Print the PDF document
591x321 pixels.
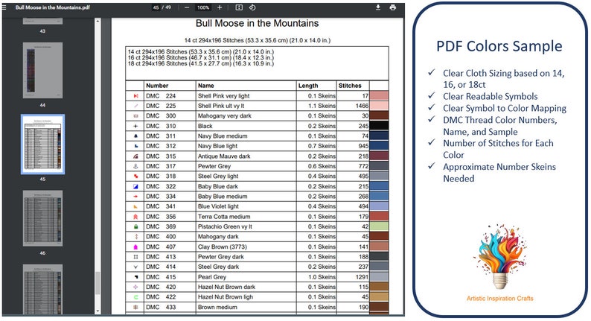(x=393, y=7)
